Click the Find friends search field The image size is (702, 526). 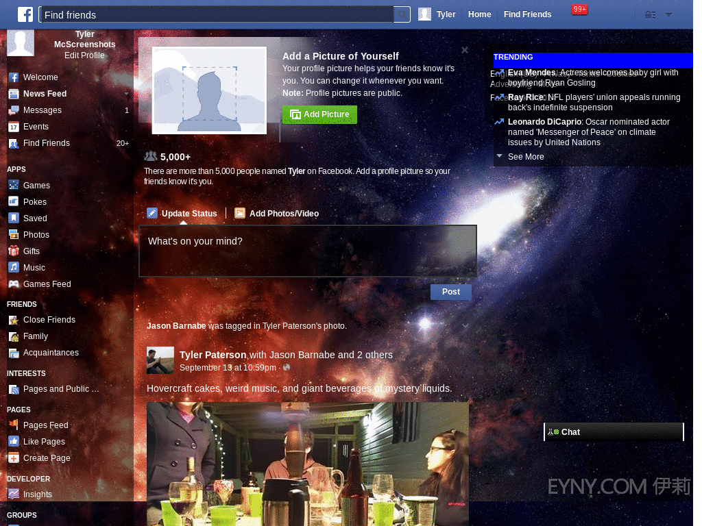(216, 15)
